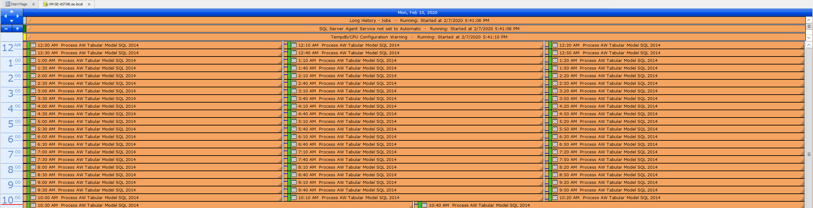The height and width of the screenshot is (208, 813).
Task: Click the clock icon of the 3:20 AM job
Action: point(555,91)
